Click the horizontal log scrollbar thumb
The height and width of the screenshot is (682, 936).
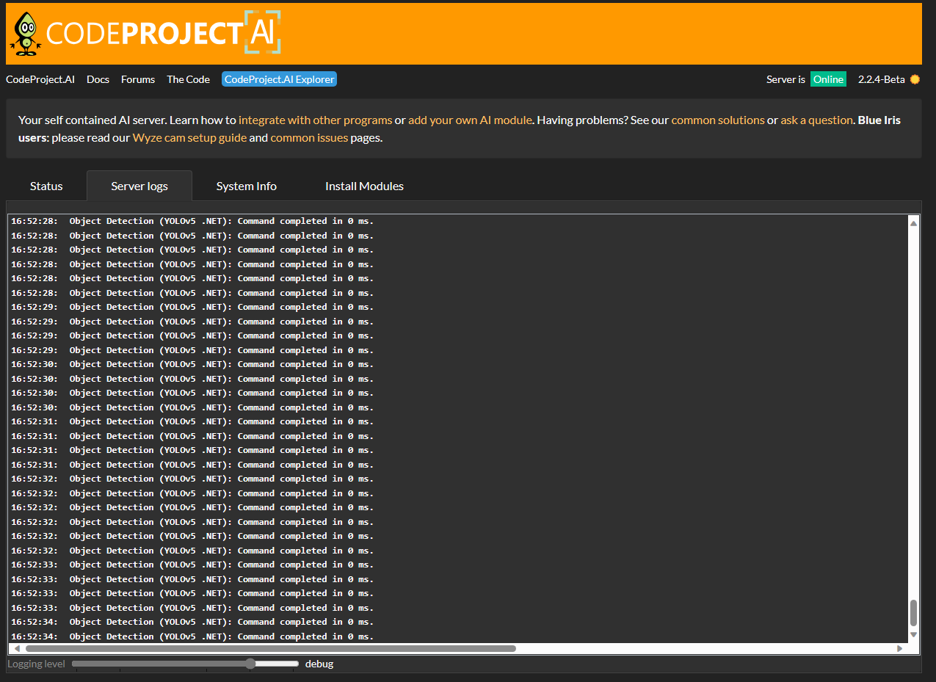[271, 649]
